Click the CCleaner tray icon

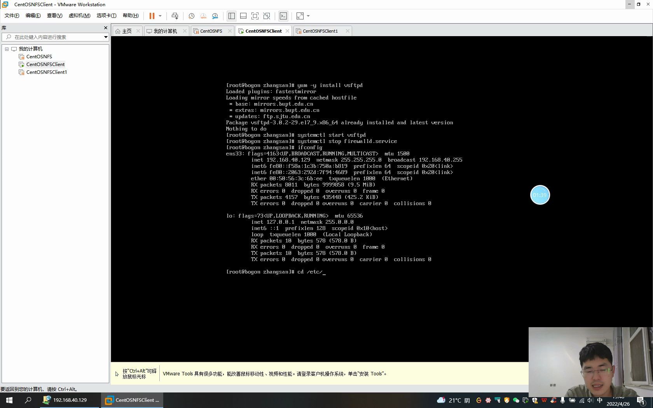click(553, 400)
